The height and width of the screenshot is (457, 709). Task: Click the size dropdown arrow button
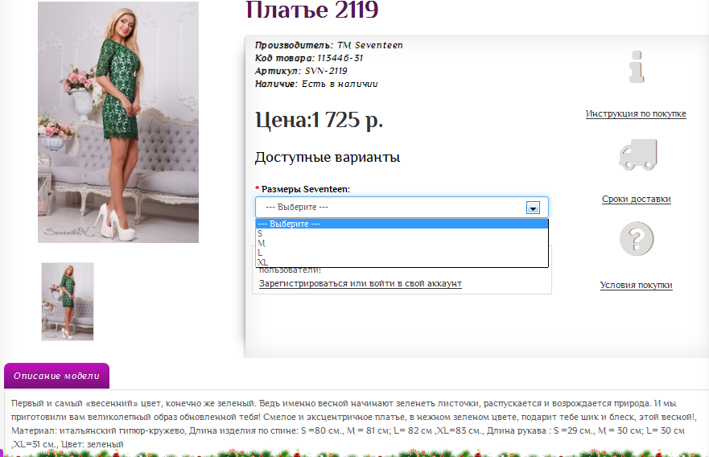pyautogui.click(x=533, y=208)
